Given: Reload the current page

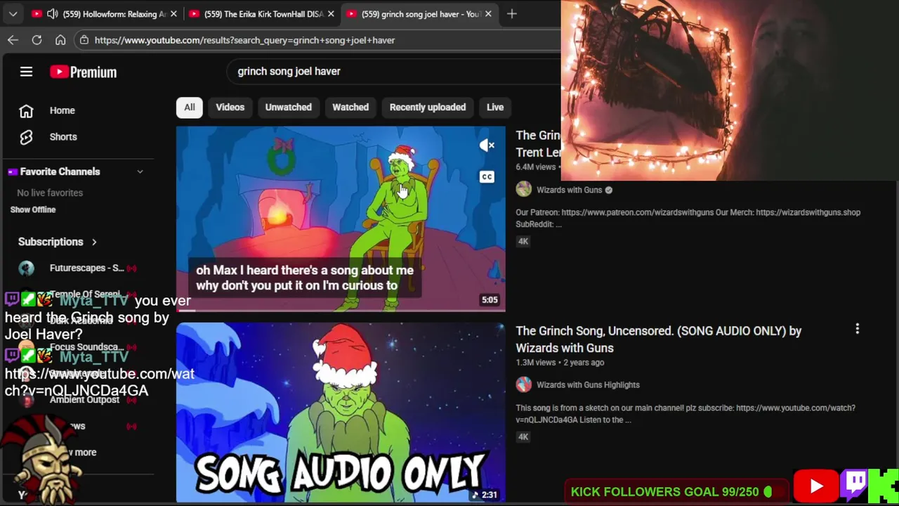Looking at the screenshot, I should tap(37, 40).
